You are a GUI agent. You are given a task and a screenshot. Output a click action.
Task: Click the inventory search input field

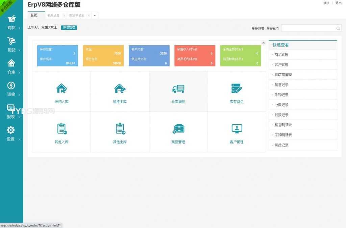(x=308, y=28)
